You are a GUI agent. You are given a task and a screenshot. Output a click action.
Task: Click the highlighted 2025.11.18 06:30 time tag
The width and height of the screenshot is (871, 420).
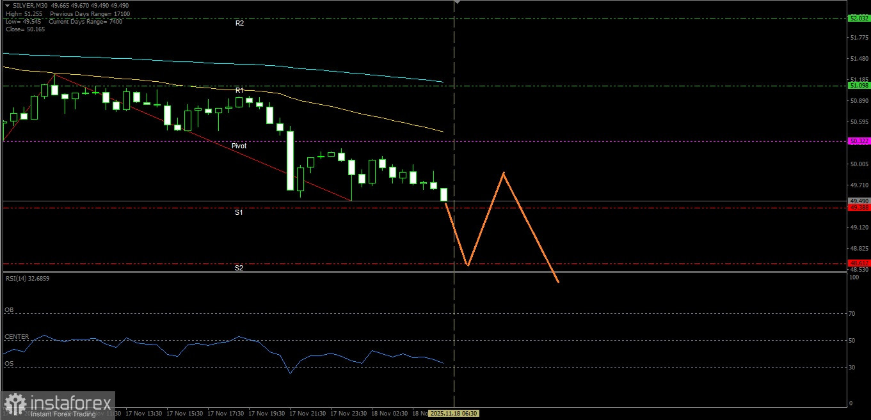coord(454,414)
